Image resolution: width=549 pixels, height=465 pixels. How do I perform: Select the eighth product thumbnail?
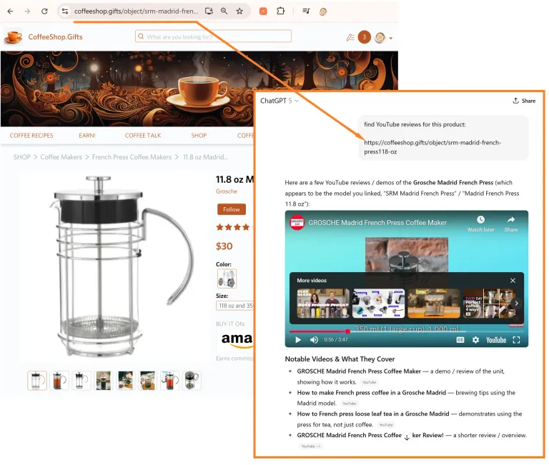pyautogui.click(x=192, y=380)
